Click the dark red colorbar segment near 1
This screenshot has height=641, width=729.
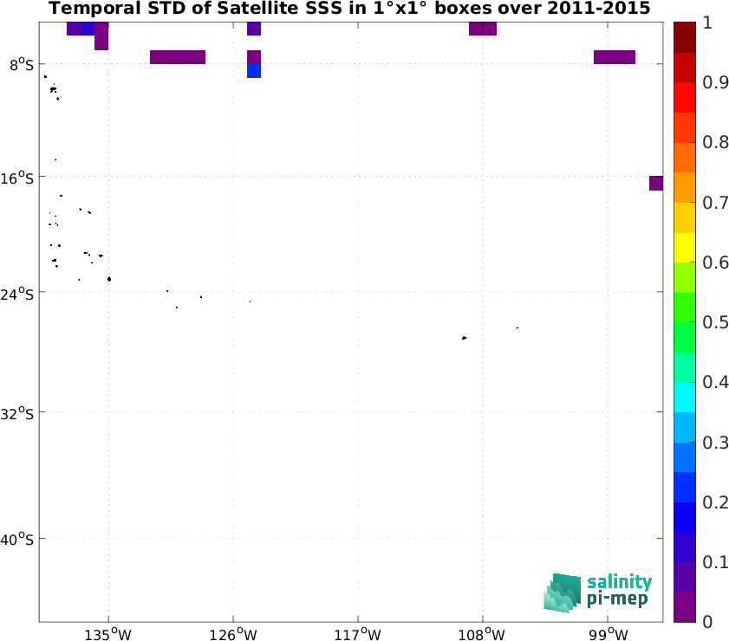[685, 37]
